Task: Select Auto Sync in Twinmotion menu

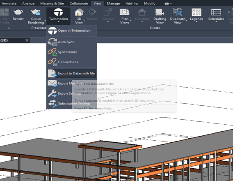Action: pos(72,42)
